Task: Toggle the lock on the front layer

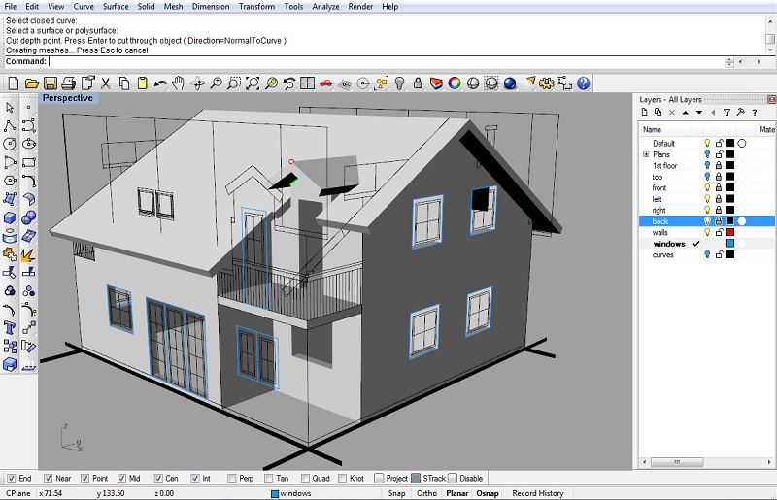Action: pos(719,187)
